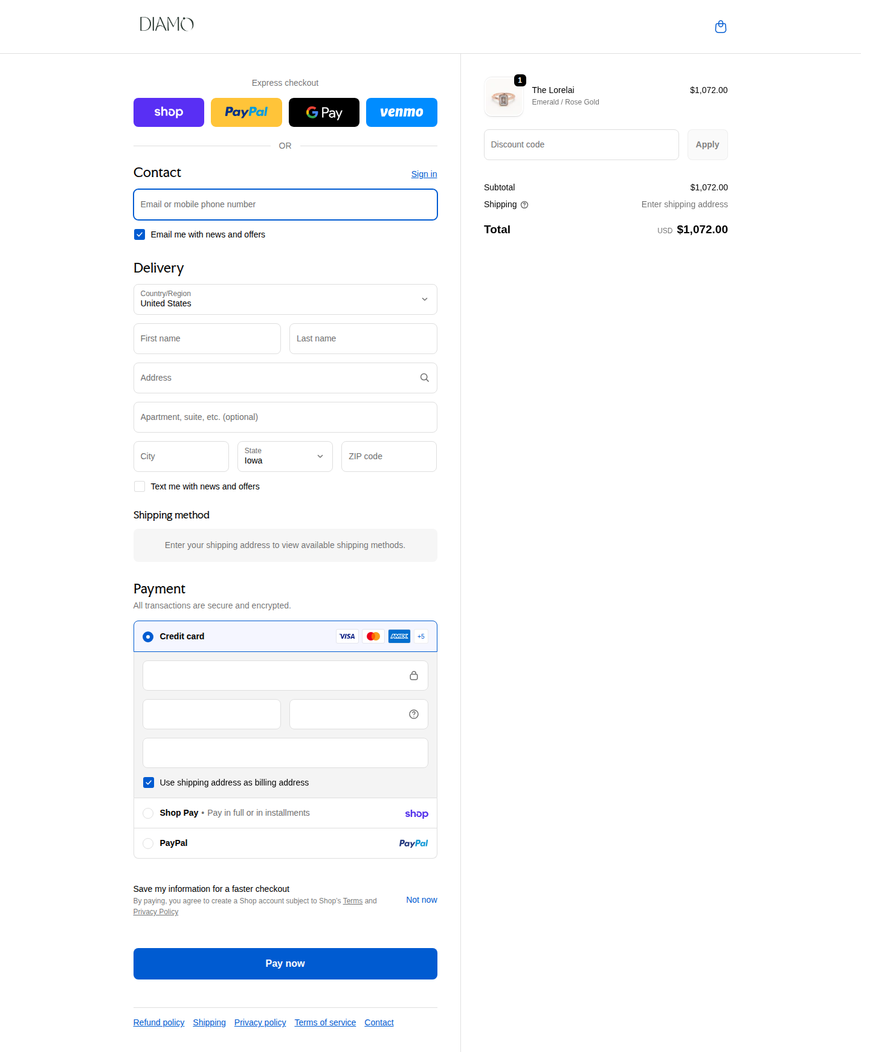Open the Refund policy footer link

coord(159,1022)
